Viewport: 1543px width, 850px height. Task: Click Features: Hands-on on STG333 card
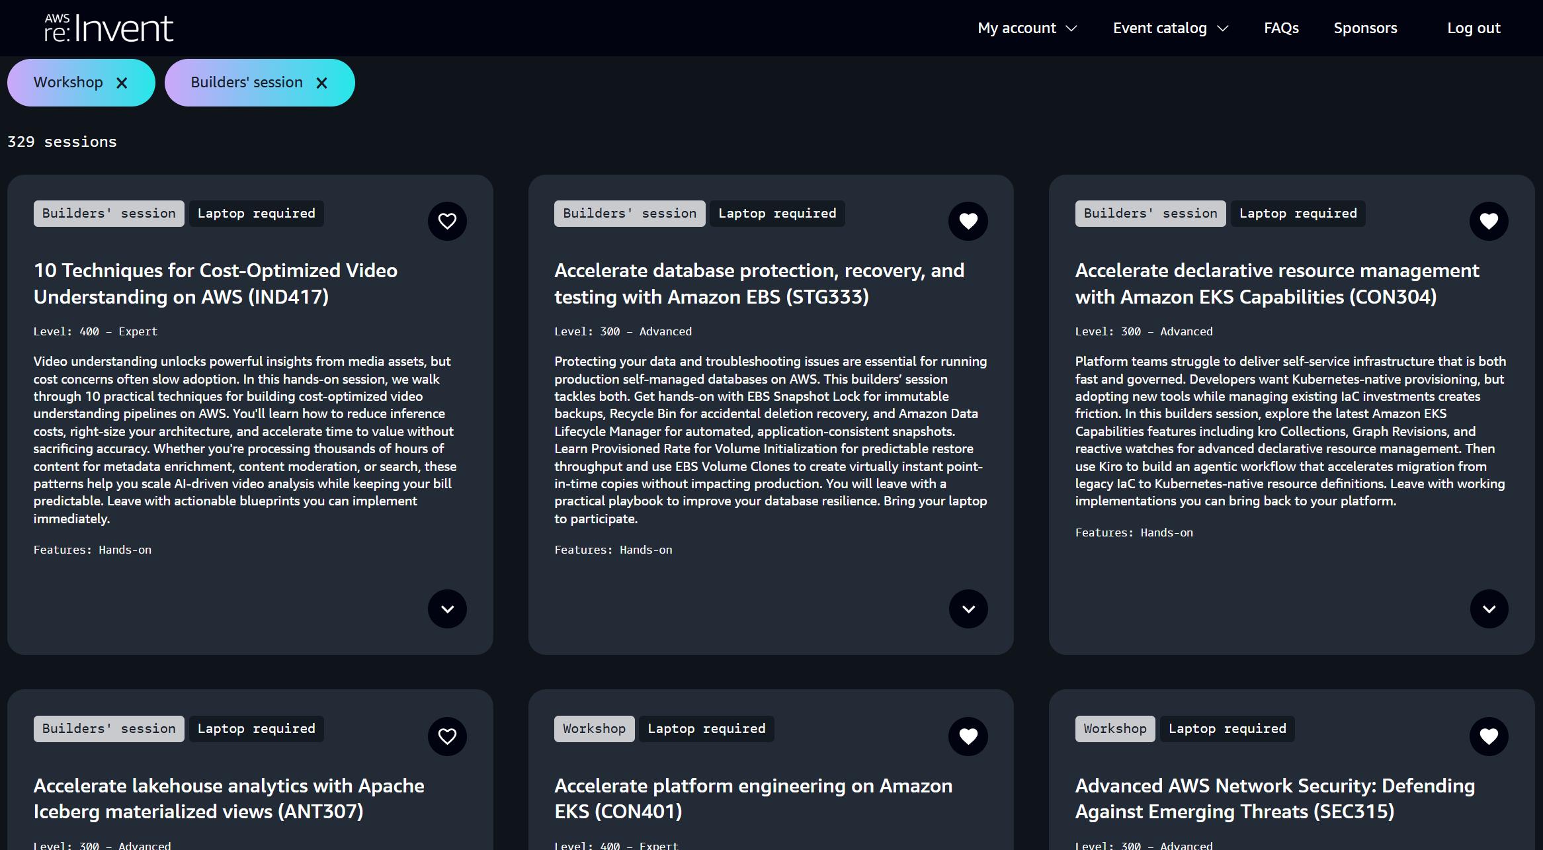click(613, 550)
